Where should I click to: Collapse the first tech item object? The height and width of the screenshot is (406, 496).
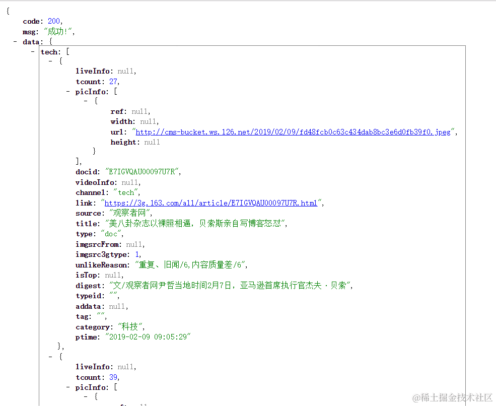(x=50, y=61)
